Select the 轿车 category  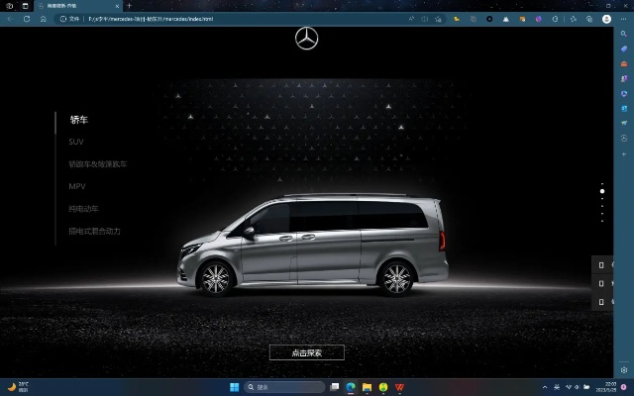[x=78, y=120]
